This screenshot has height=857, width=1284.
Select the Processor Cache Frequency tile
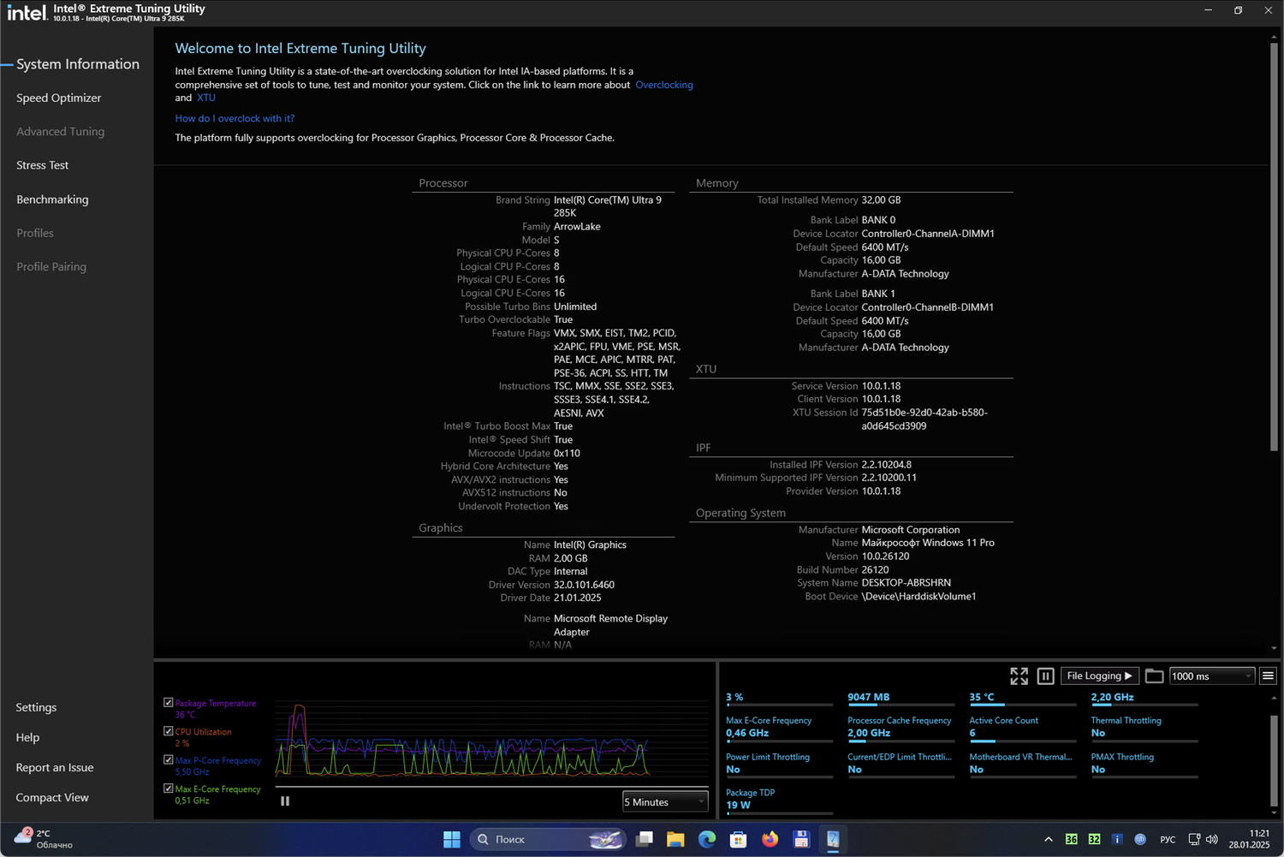coord(901,729)
